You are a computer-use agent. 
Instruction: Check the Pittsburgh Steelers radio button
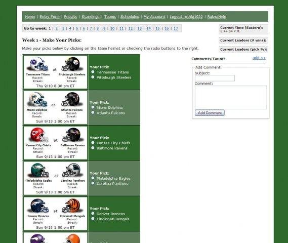point(93,77)
